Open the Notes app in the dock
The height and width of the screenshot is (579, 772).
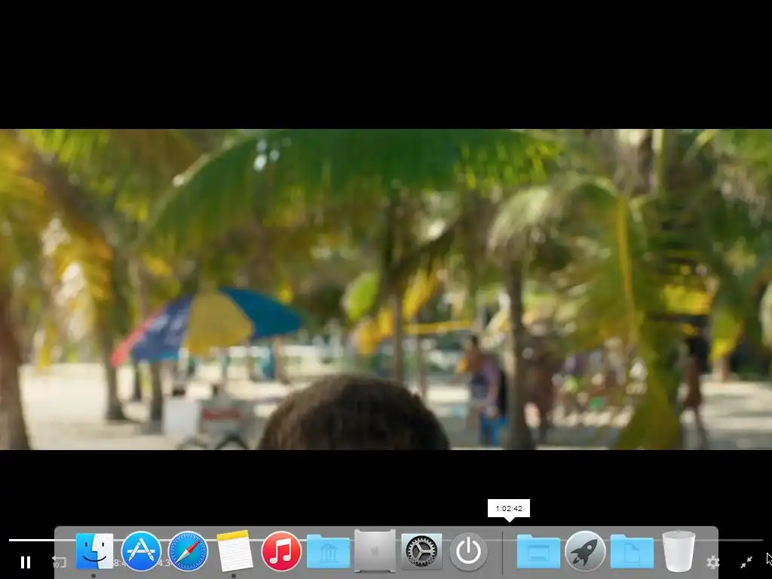point(234,551)
